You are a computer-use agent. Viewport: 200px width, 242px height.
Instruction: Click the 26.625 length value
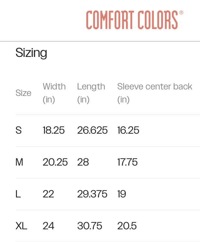(x=92, y=130)
